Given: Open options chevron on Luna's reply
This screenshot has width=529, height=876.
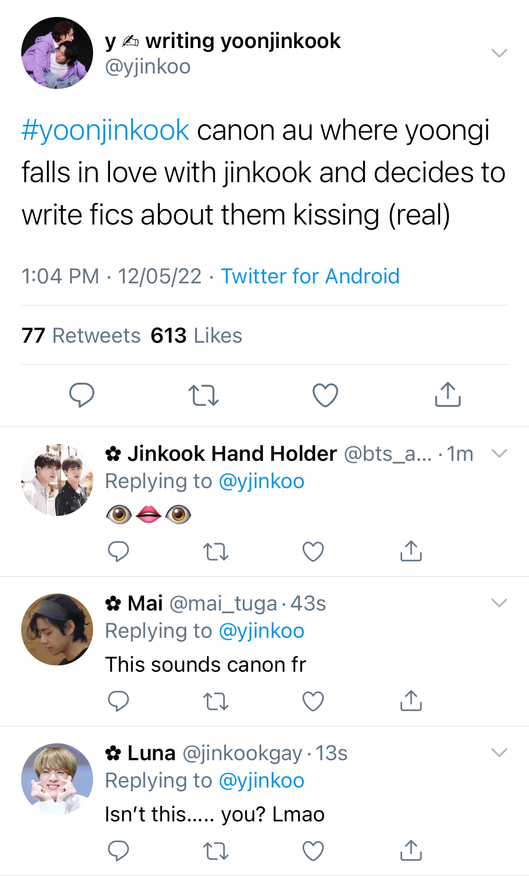Looking at the screenshot, I should [x=499, y=753].
